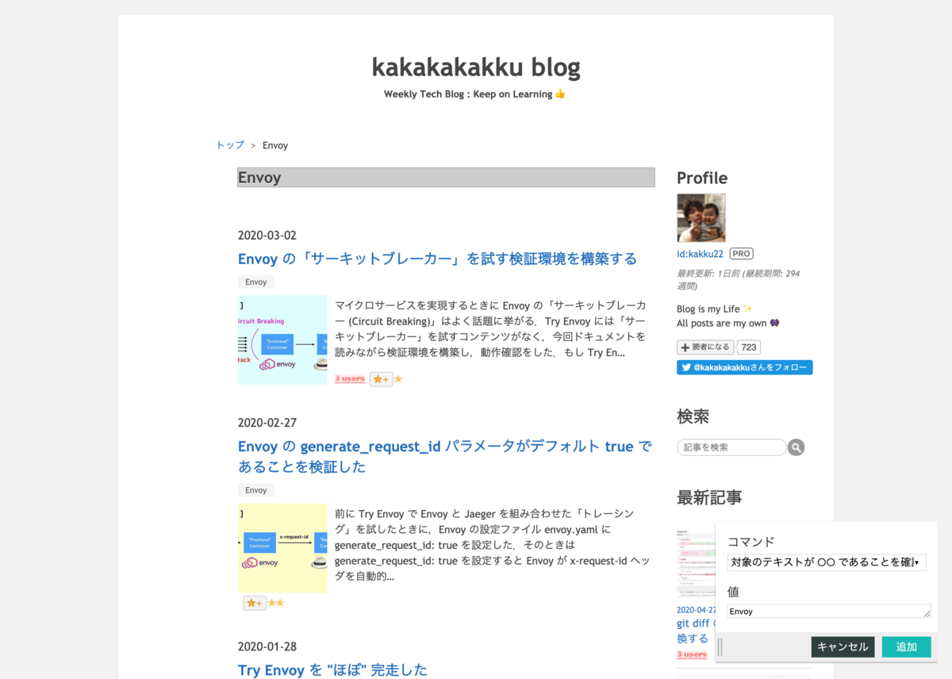Click the コマンド label
Screen dimensions: 952x679
751,542
